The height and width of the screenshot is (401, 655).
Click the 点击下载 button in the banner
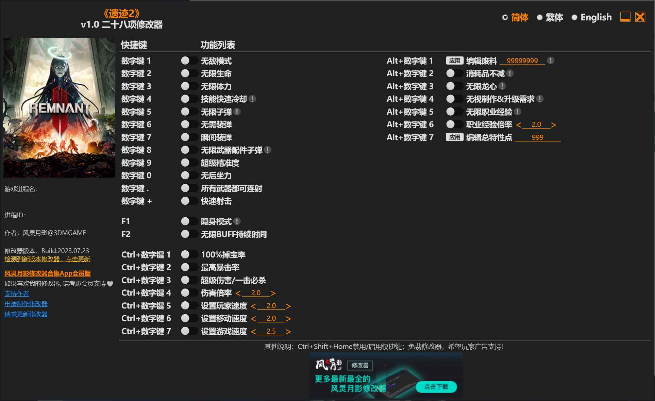pos(436,387)
